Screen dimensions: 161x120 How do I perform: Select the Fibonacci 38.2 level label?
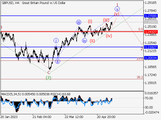pos(140,77)
